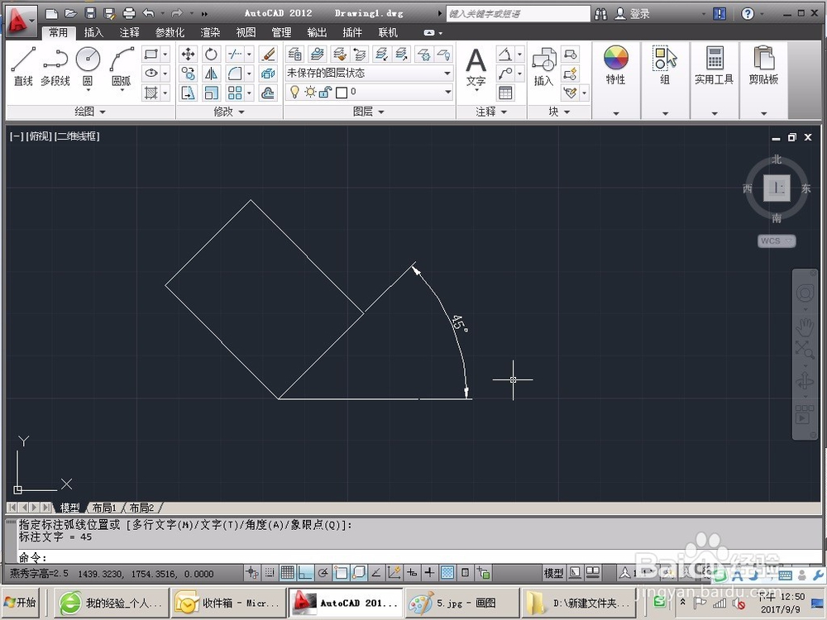
Task: Select the Trim tool
Action: [235, 54]
